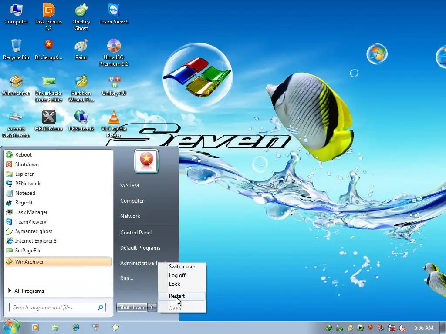This screenshot has width=446, height=334.
Task: Launch Regedit from the Start menu
Action: pyautogui.click(x=58, y=203)
